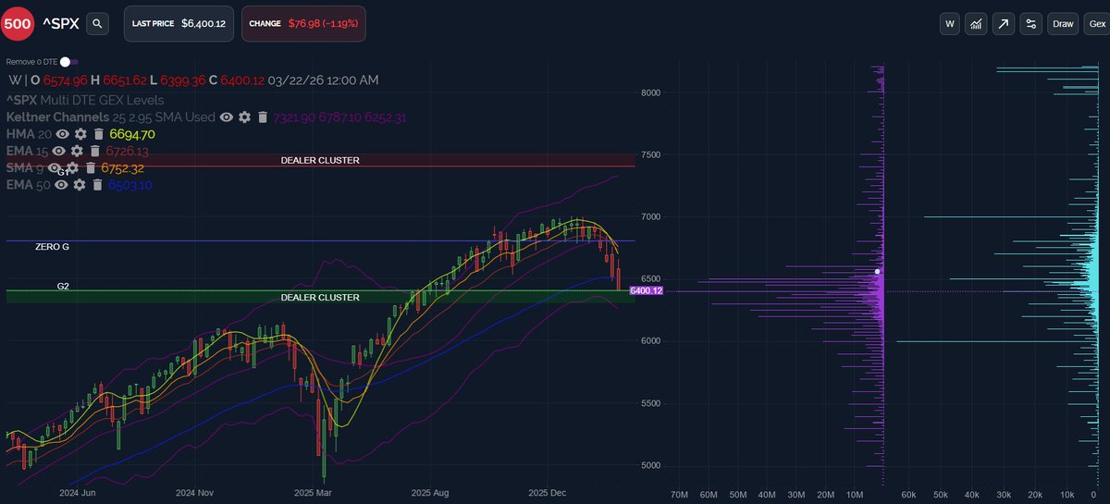This screenshot has width=1110, height=504.
Task: Delete the EMA 50 indicator
Action: click(x=96, y=185)
